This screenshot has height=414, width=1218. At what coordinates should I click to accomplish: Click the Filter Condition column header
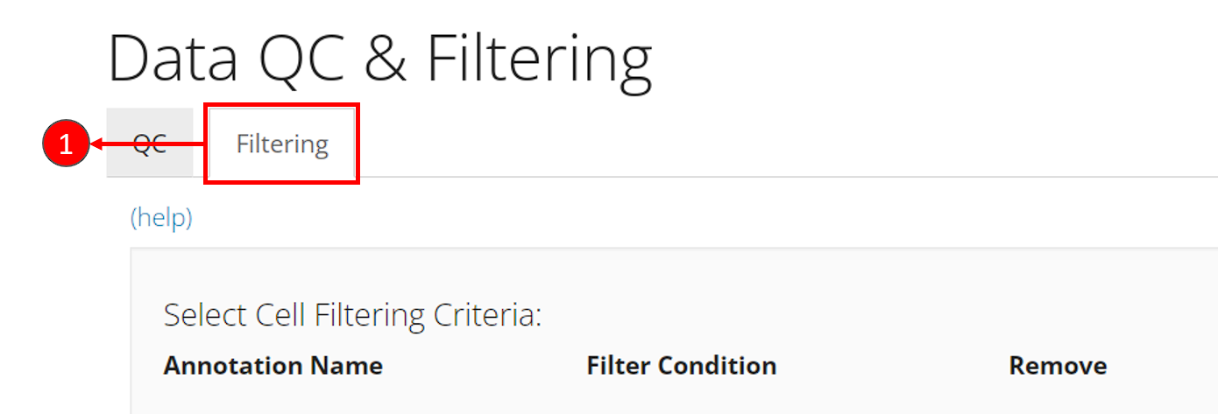(681, 365)
